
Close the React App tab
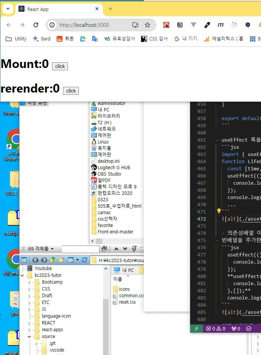tap(97, 9)
